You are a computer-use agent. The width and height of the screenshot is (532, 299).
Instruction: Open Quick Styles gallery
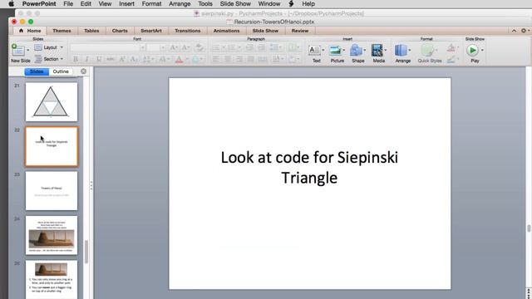427,50
